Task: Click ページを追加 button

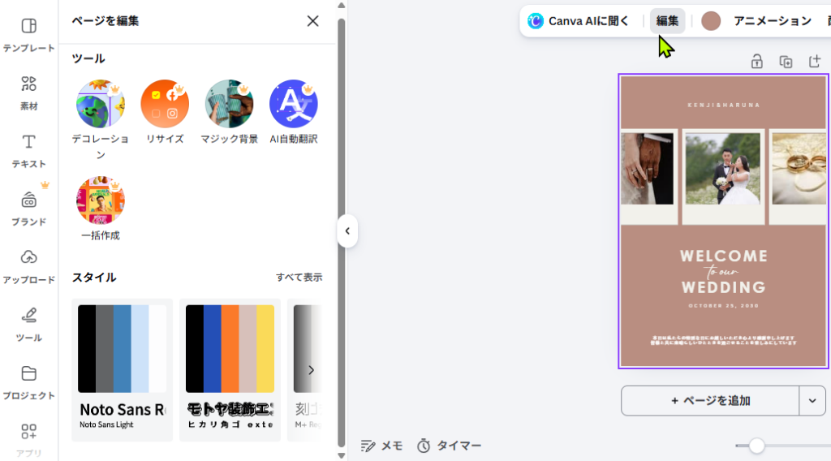Action: point(710,401)
